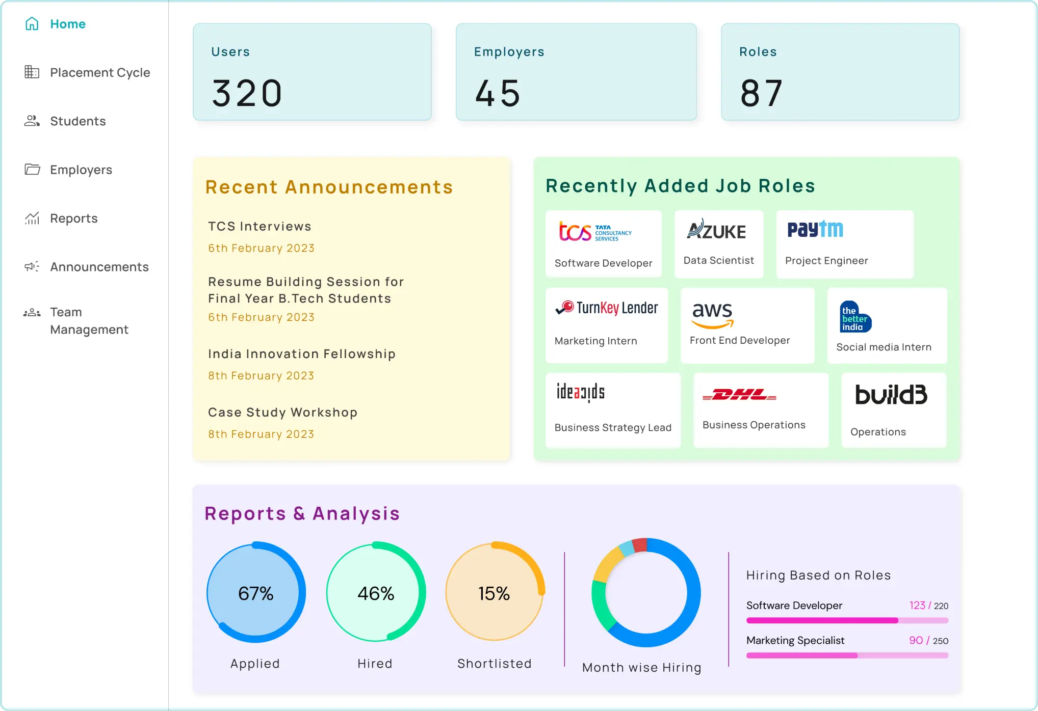Click the Reports chart icon
The height and width of the screenshot is (711, 1038).
click(x=32, y=218)
